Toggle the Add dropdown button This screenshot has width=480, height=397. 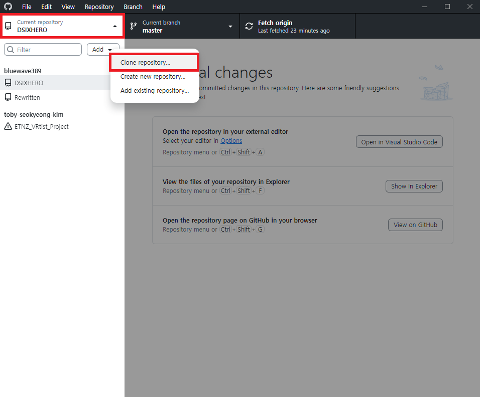pyautogui.click(x=103, y=50)
